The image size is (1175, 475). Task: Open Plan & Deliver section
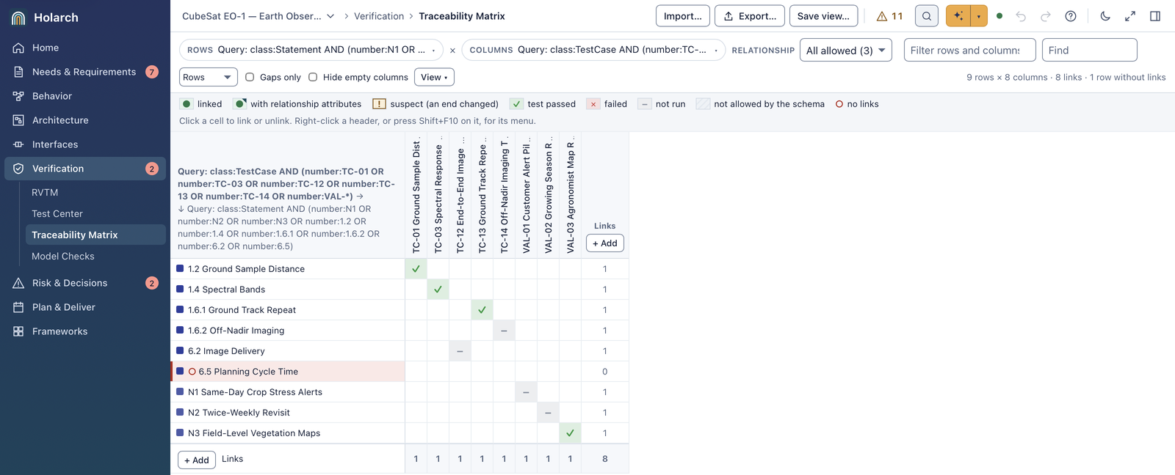click(x=85, y=307)
